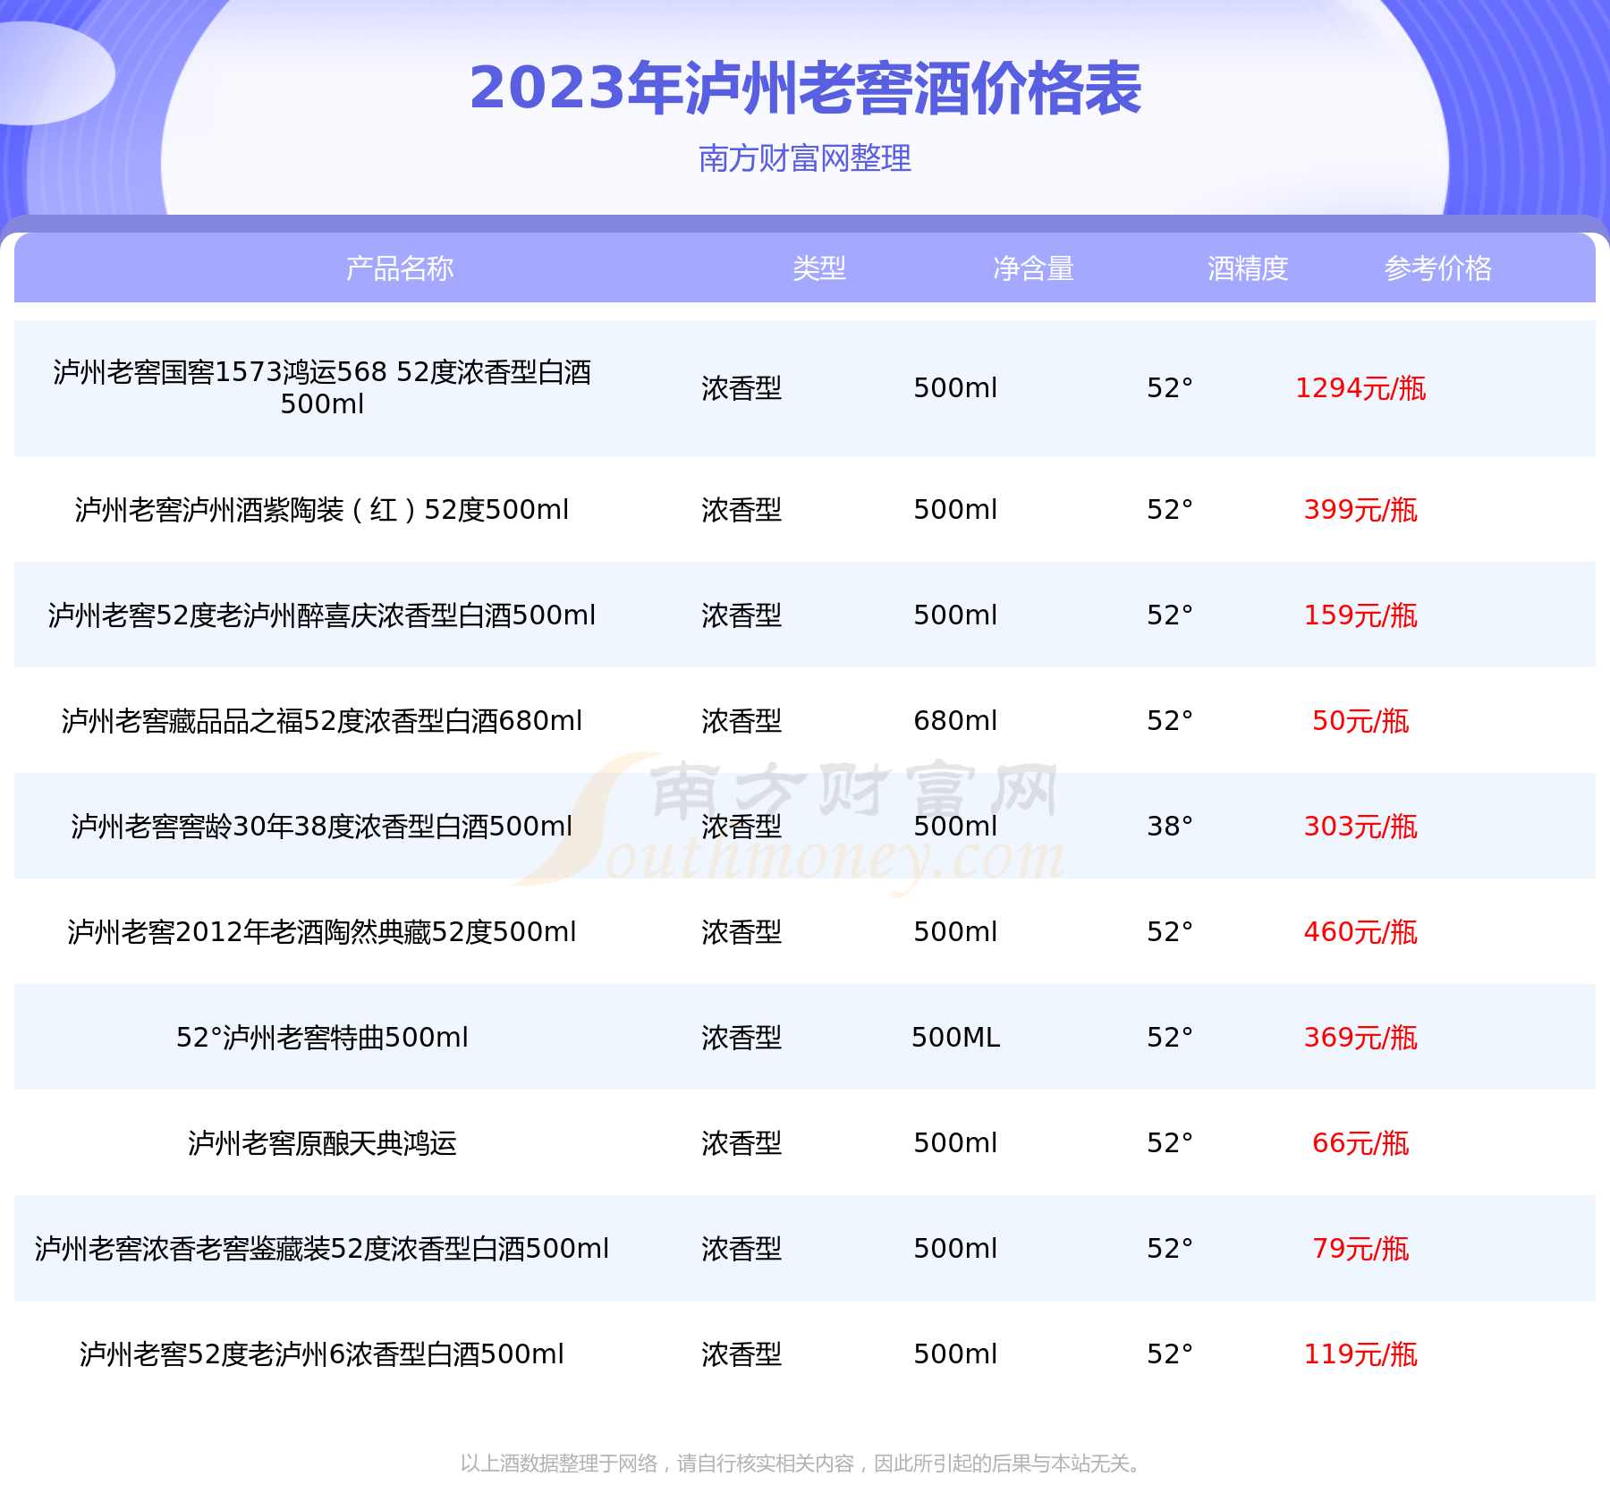Click the 产品名称 column header
The width and height of the screenshot is (1610, 1502).
point(400,268)
